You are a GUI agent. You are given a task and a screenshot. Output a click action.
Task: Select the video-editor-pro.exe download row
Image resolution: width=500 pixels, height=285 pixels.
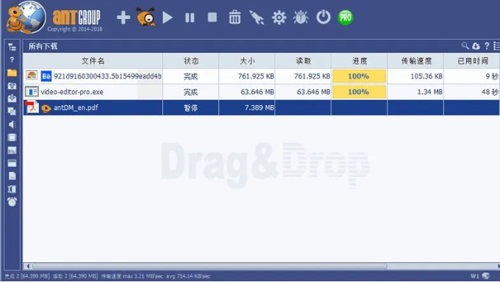[261, 92]
